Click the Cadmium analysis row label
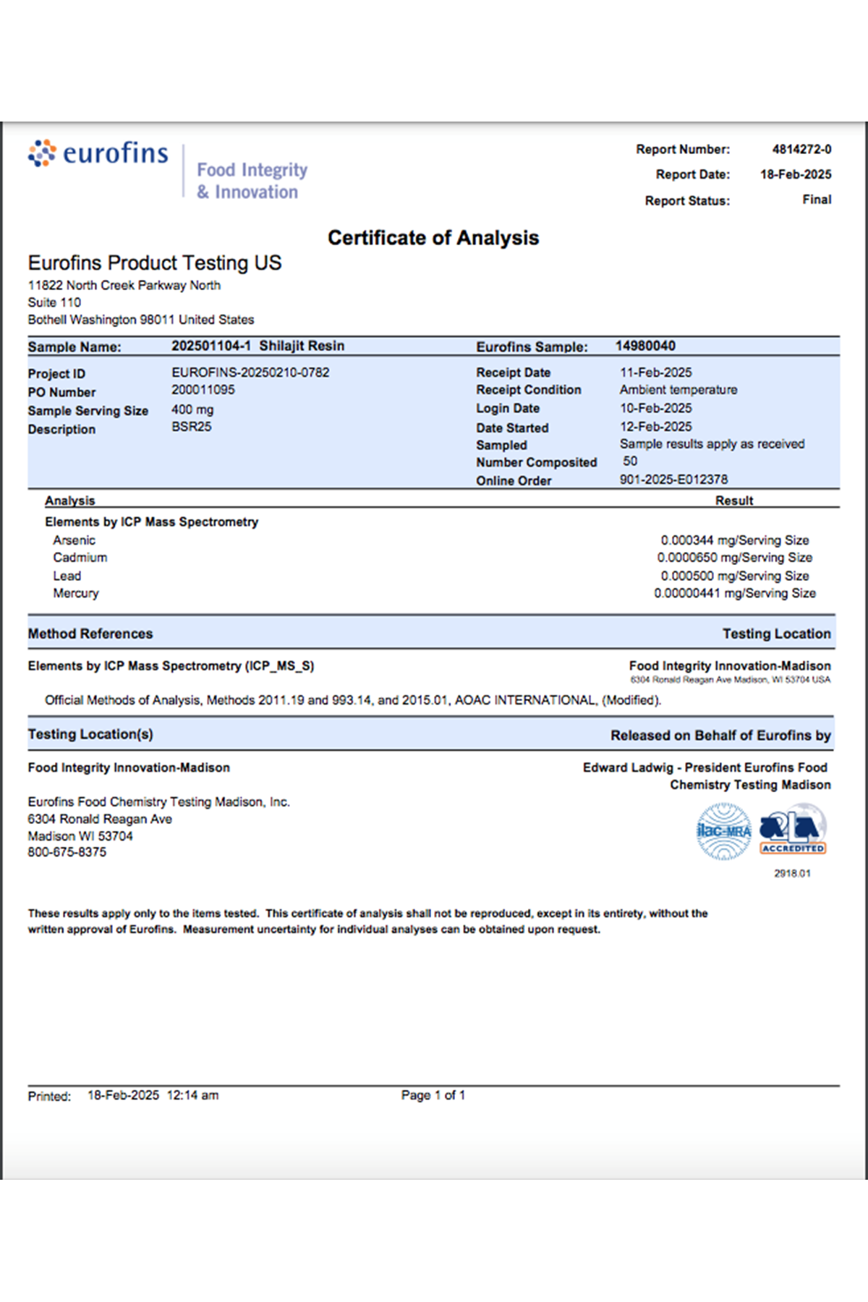 [x=80, y=558]
